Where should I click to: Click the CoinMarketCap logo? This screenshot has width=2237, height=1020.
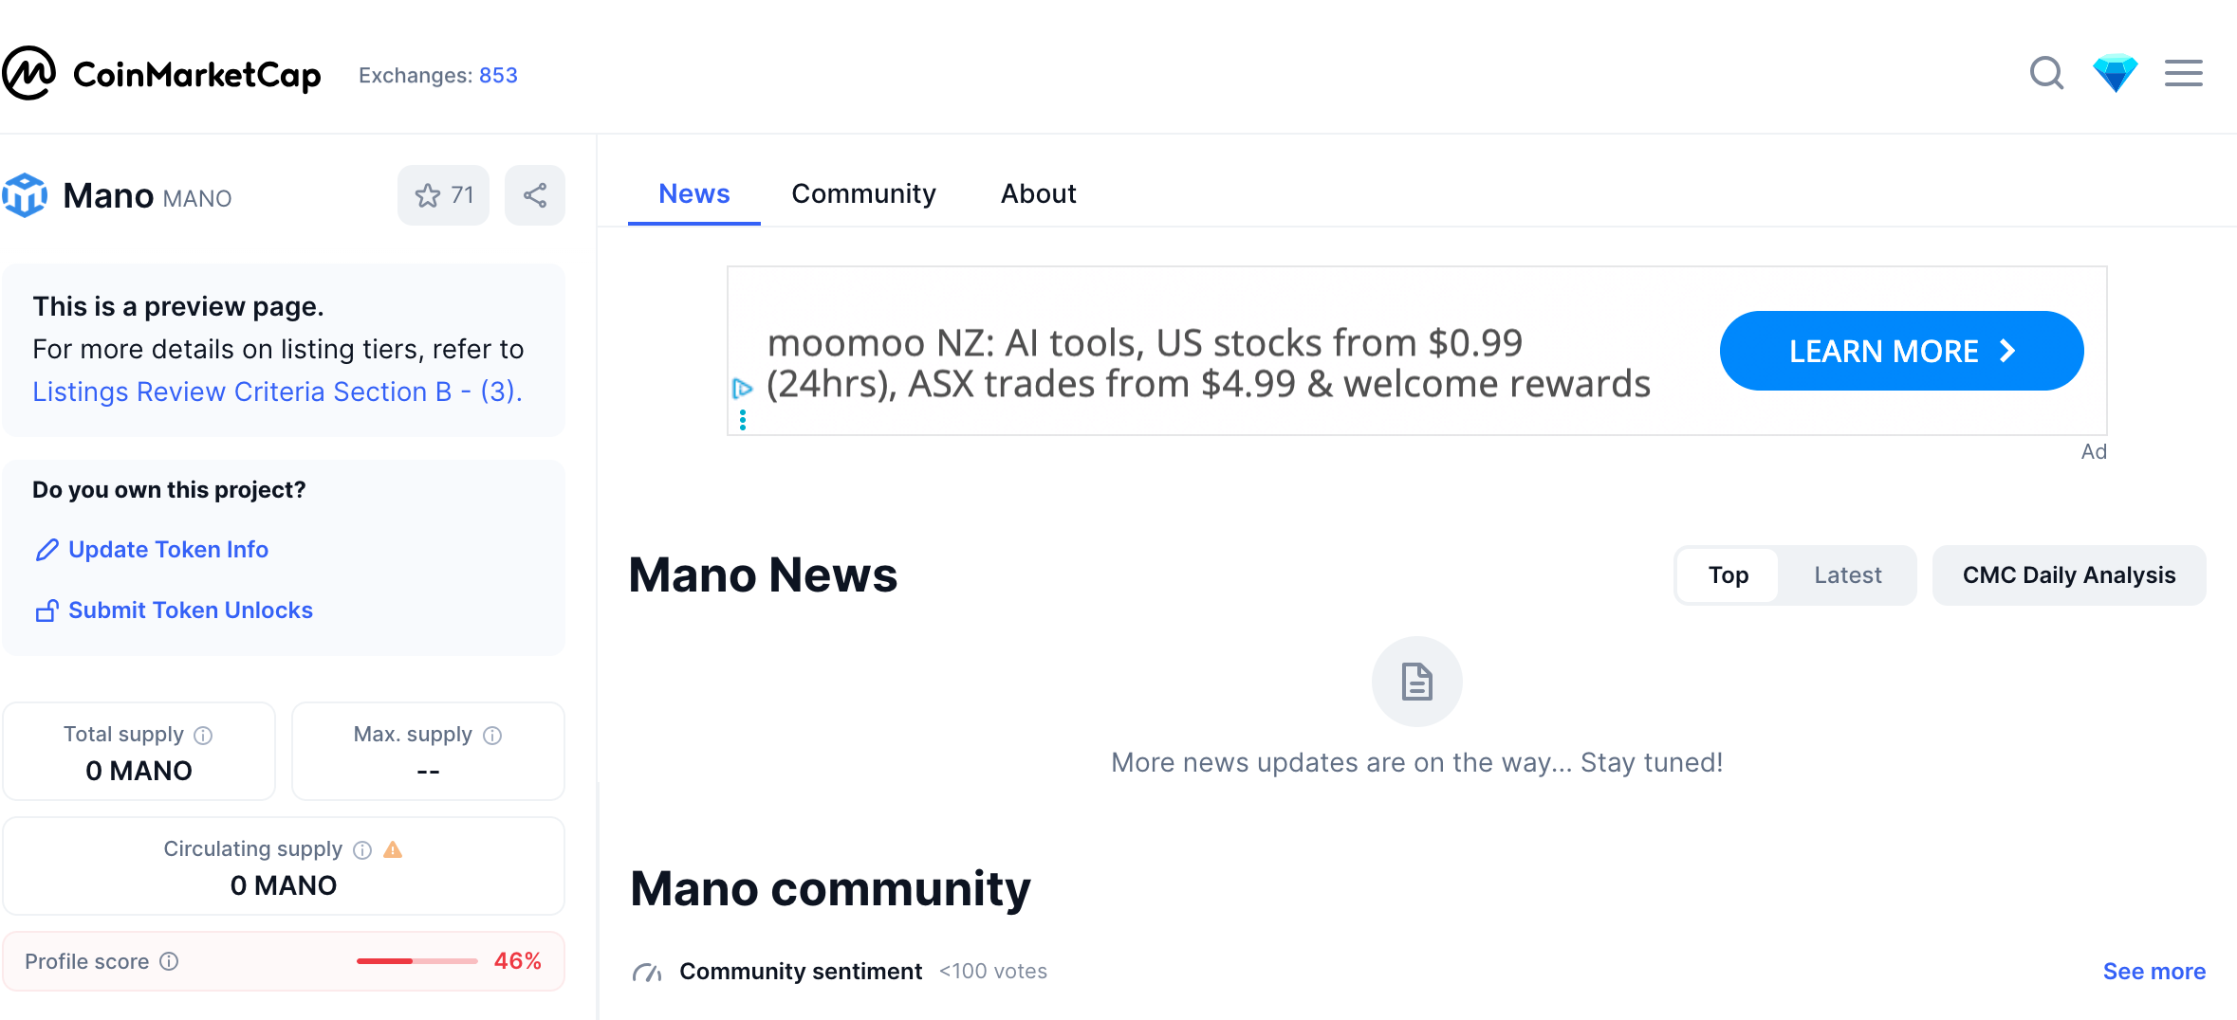[x=162, y=74]
